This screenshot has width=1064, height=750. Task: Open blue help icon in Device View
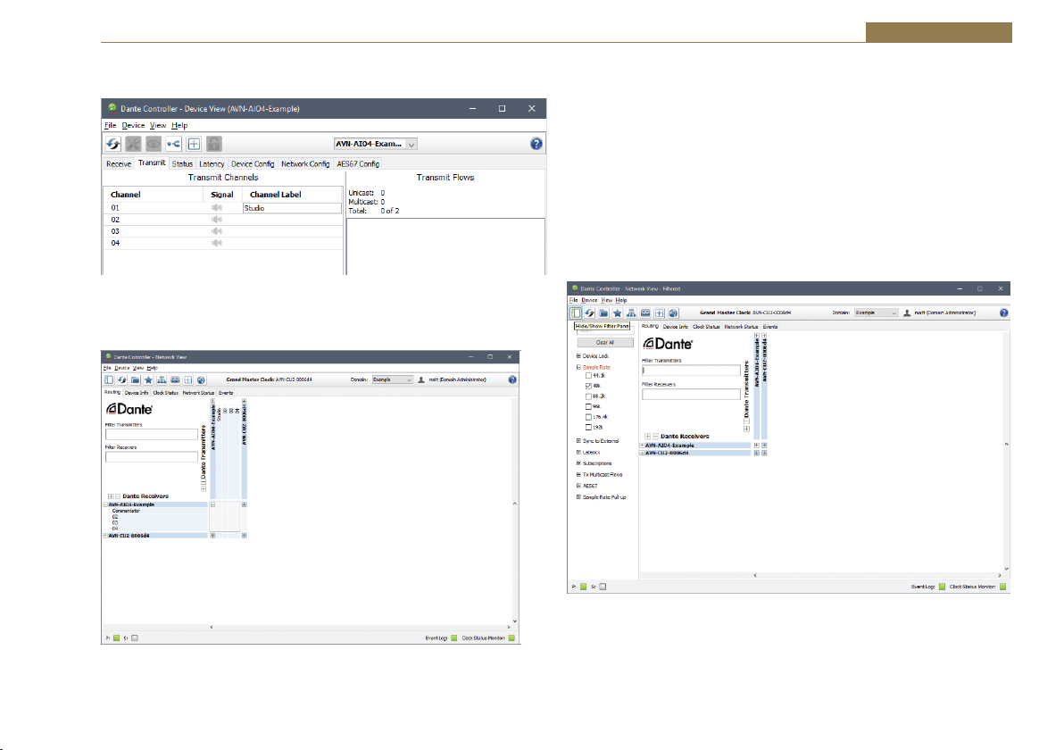(x=536, y=144)
